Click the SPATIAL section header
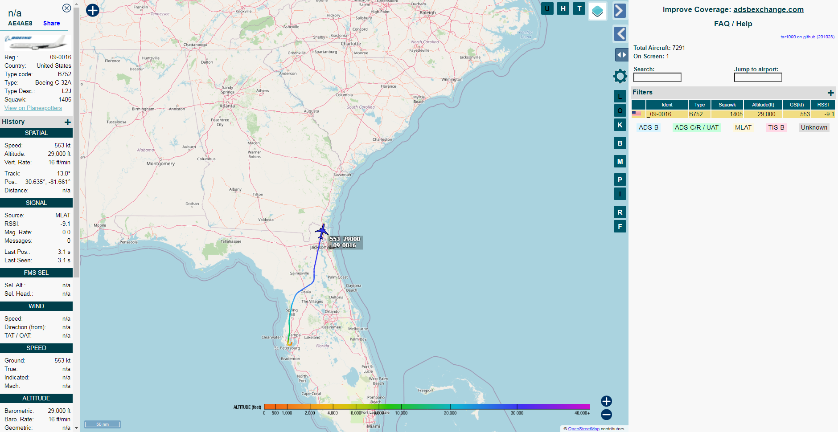Screen dimensions: 838x432 click(x=36, y=133)
